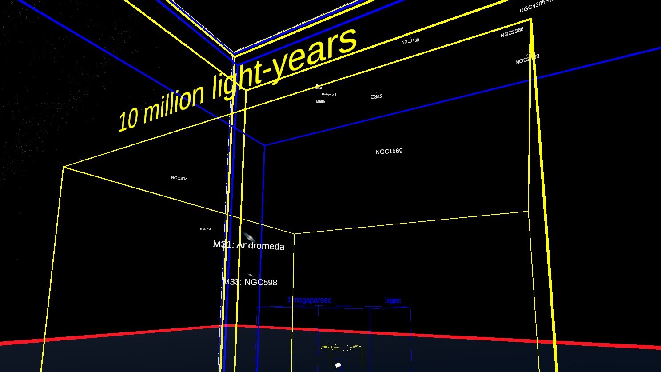Click the tiny NGC784 label
Viewport: 661px width, 372px height.
click(205, 229)
